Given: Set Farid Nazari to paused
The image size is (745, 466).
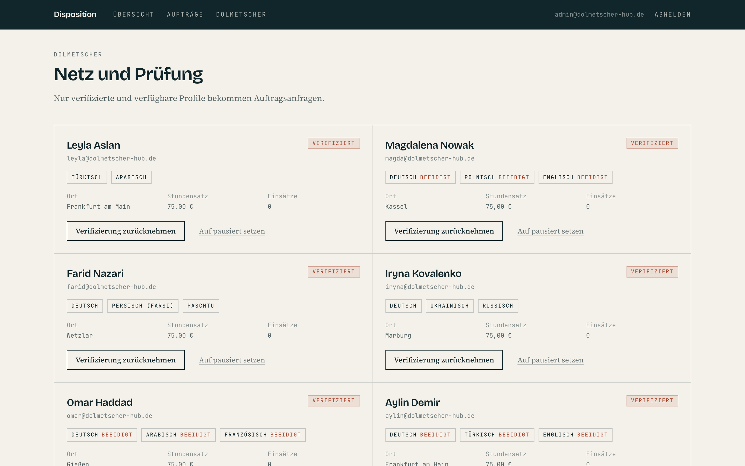Looking at the screenshot, I should pyautogui.click(x=232, y=360).
